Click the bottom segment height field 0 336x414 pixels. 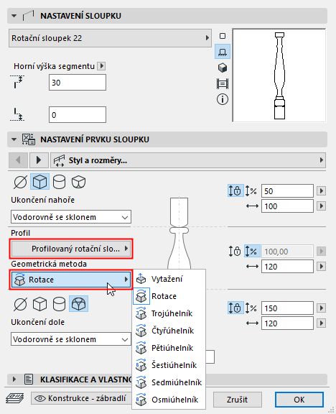78,114
